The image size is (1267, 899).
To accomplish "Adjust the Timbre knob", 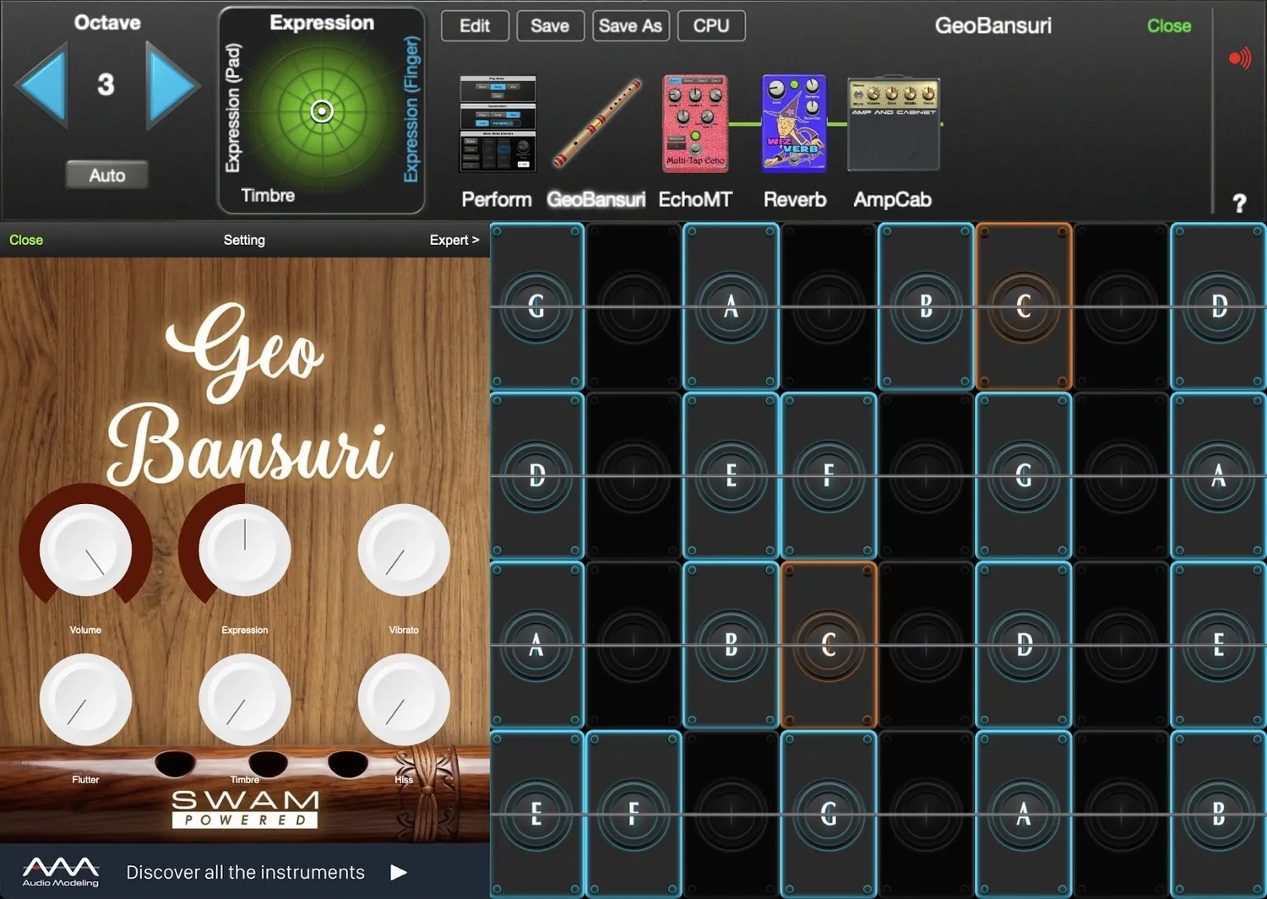I will tap(245, 701).
